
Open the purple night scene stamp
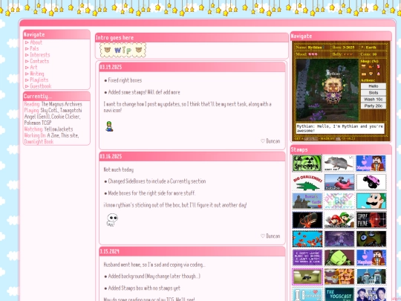point(339,239)
